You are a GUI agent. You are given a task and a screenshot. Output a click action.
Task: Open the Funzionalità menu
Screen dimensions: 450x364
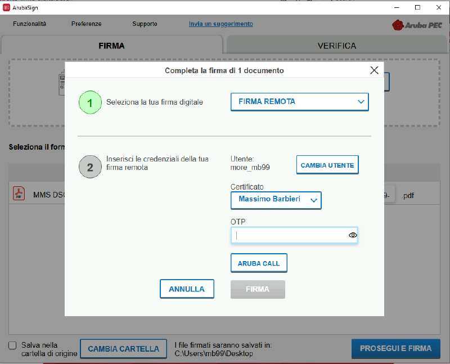29,24
